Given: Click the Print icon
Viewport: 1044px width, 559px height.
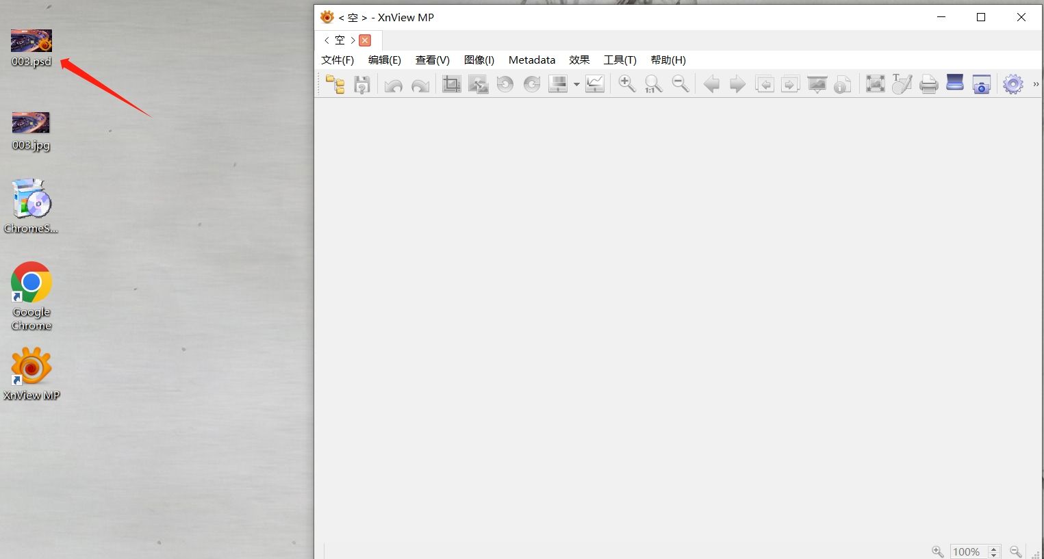Looking at the screenshot, I should click(928, 84).
